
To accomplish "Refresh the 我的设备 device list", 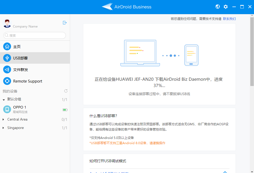I will tap(66, 91).
